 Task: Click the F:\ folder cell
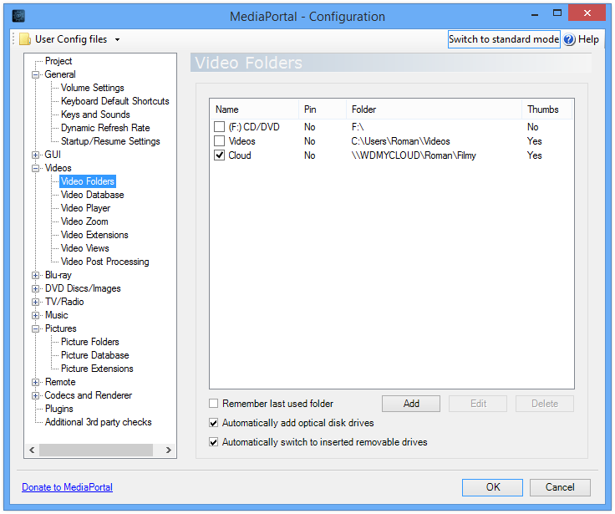point(358,127)
